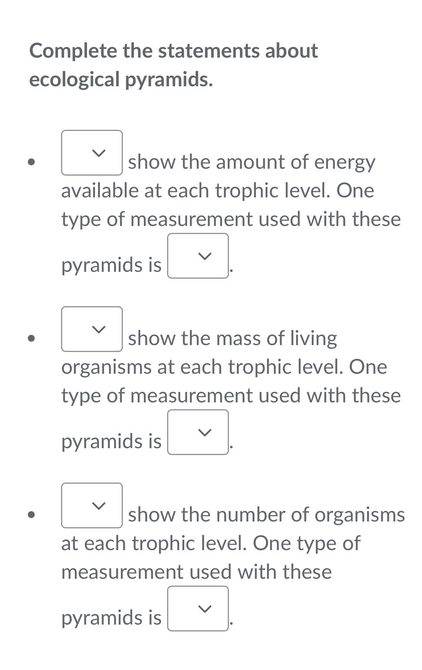The image size is (422, 670).
Task: Open the dropdown before 'show the number of organisms'
Action: (92, 505)
